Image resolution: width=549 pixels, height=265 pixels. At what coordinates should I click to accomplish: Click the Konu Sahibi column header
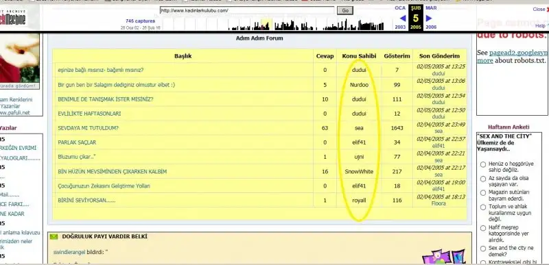359,56
